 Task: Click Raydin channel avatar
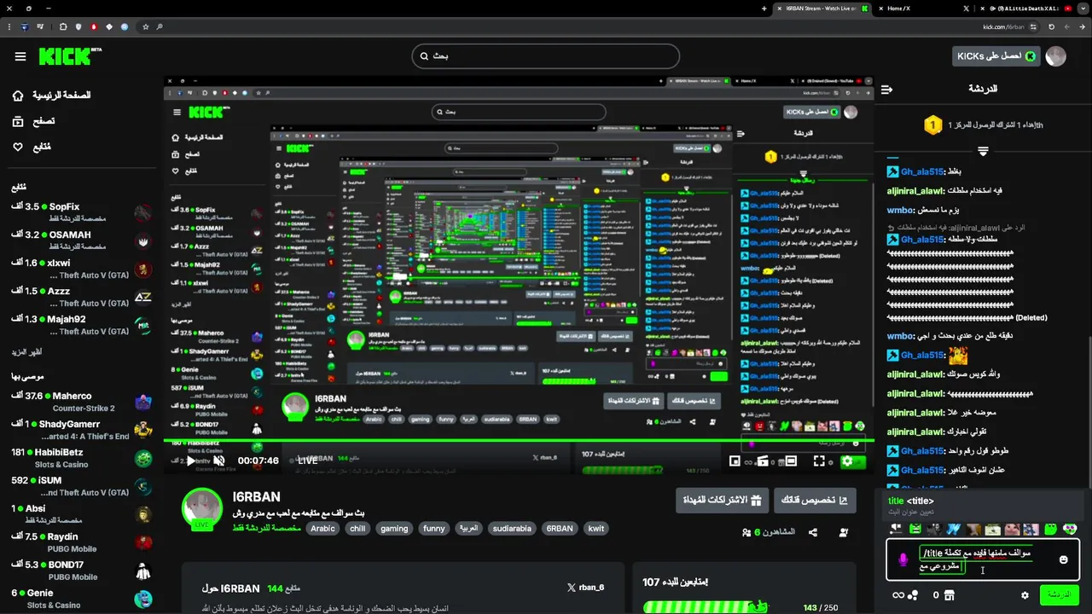click(143, 542)
